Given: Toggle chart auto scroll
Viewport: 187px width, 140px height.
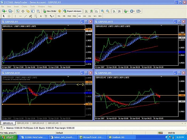Looking at the screenshot, I should (114, 11).
